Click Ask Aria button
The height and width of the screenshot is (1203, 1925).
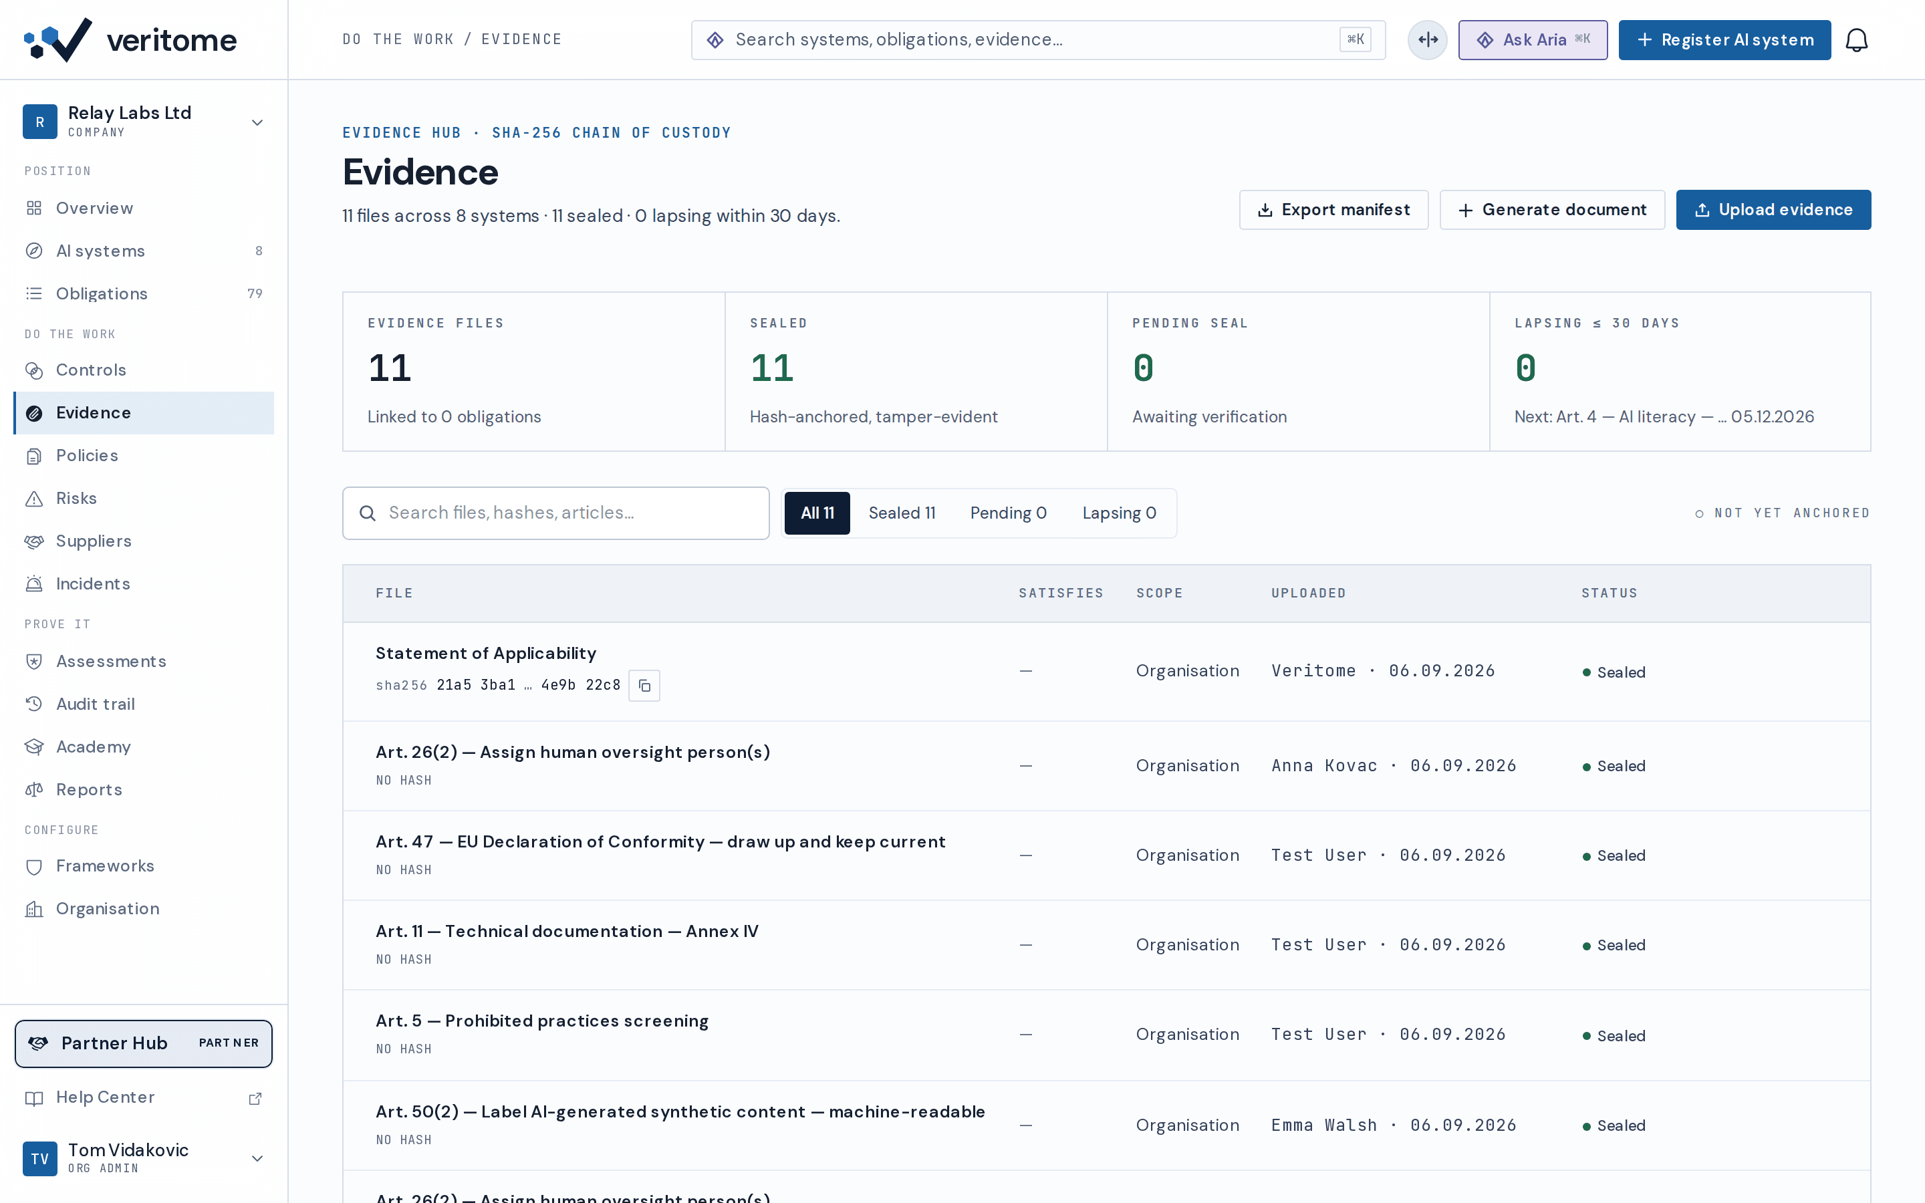pos(1532,40)
